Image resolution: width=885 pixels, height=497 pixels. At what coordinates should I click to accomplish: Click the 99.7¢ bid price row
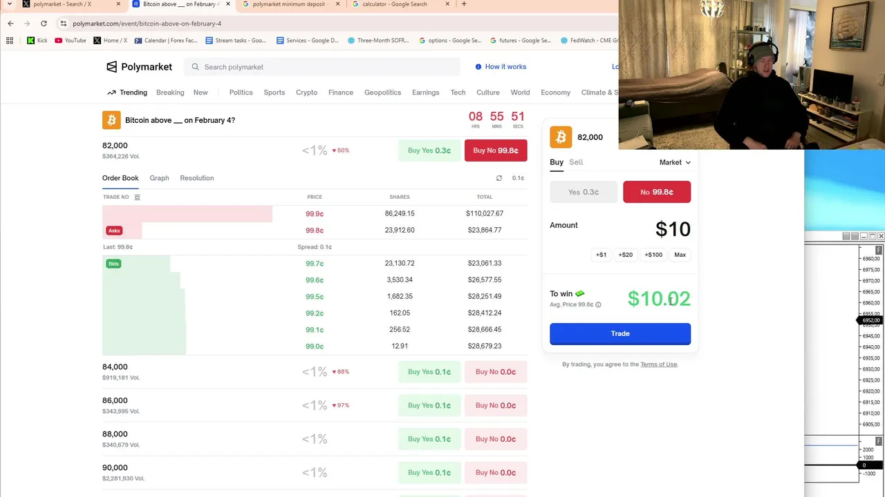pos(315,264)
